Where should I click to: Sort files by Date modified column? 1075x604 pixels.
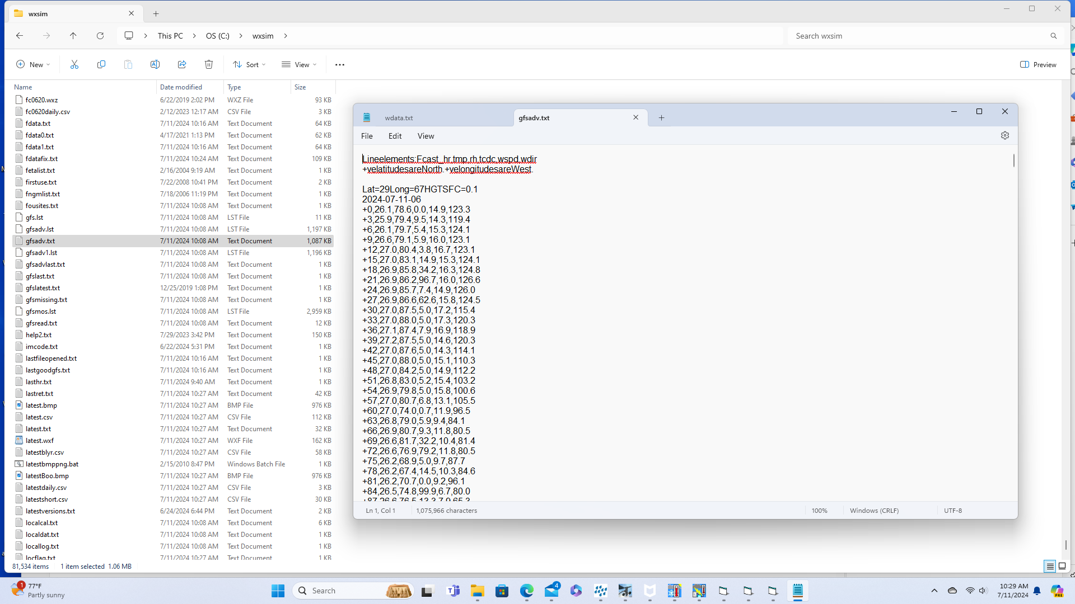(190, 87)
